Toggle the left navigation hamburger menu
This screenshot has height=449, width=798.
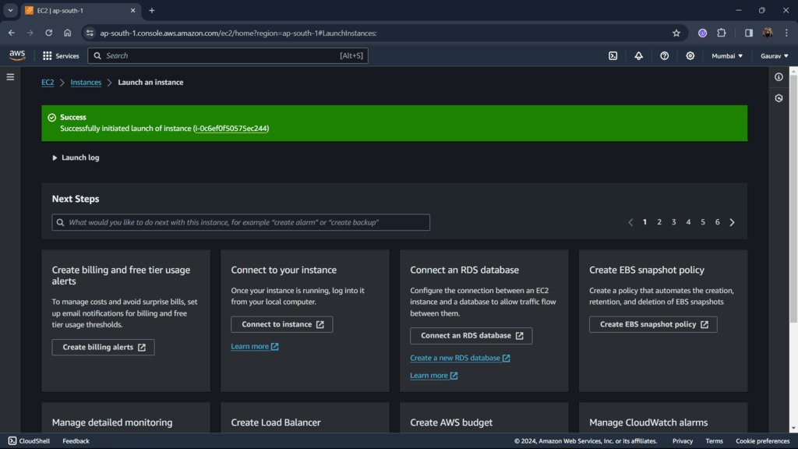coord(10,77)
